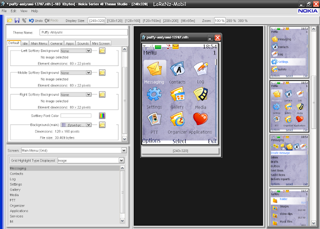Viewport: 320px width, 229px height.
Task: Click the open theme folder icon in toolbar
Action: [x=9, y=20]
